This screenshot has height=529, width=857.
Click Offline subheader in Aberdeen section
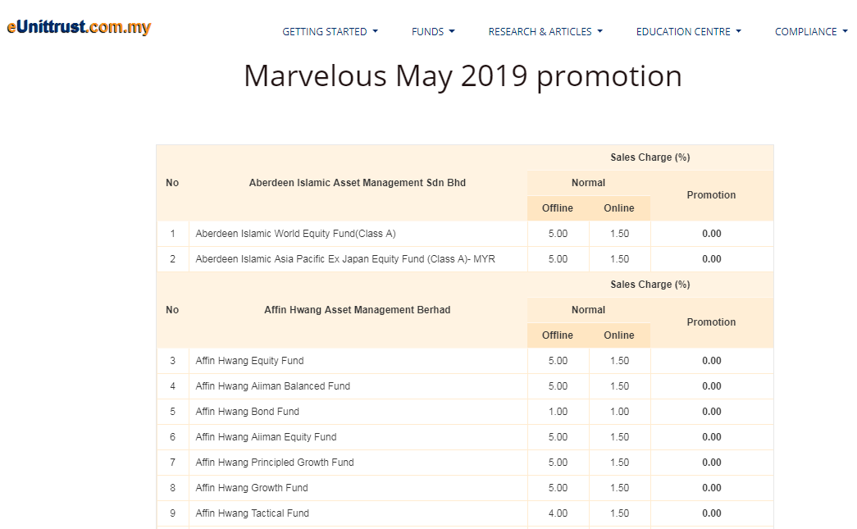click(x=558, y=208)
